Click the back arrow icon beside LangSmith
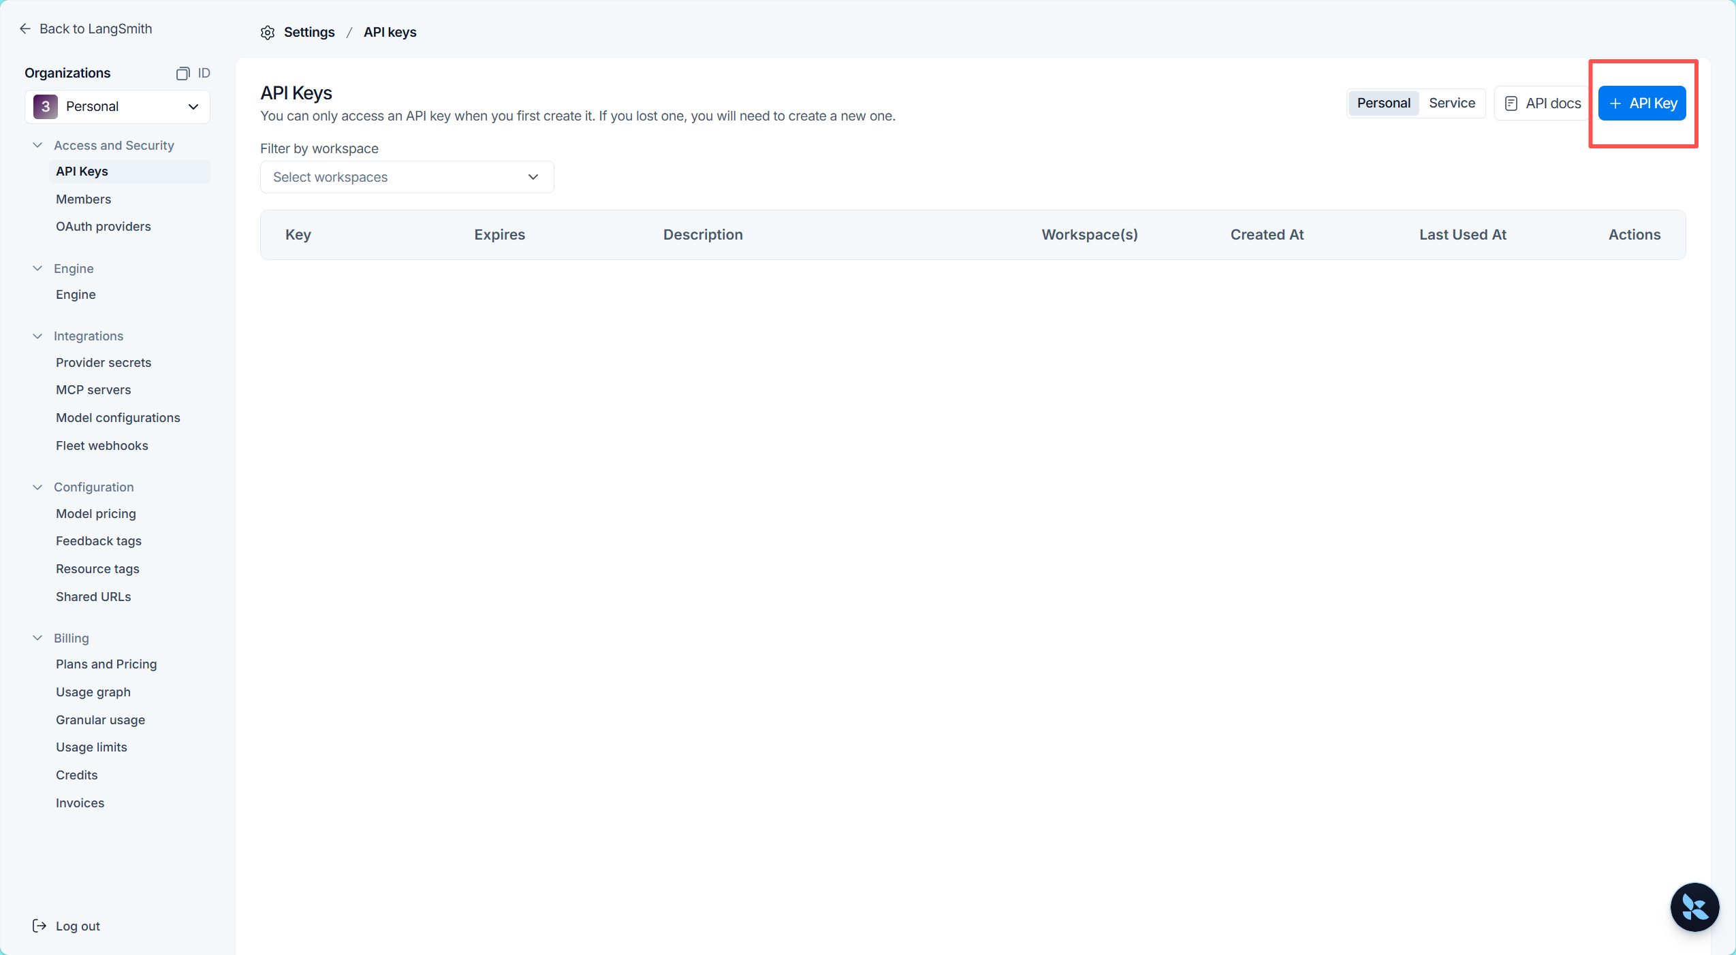Image resolution: width=1736 pixels, height=955 pixels. (25, 29)
